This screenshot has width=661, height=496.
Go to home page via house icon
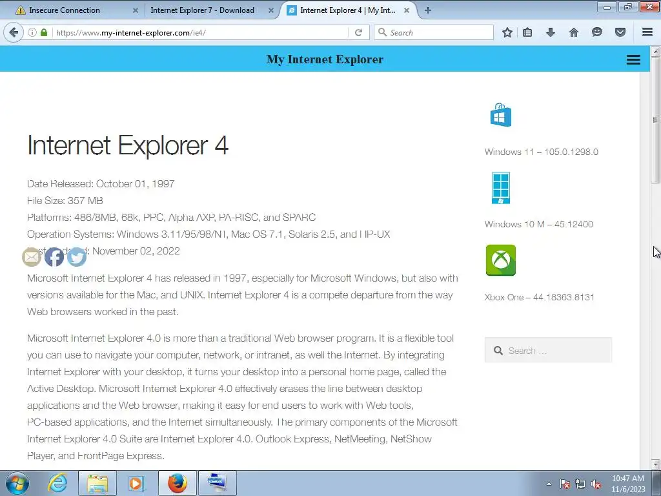point(573,32)
